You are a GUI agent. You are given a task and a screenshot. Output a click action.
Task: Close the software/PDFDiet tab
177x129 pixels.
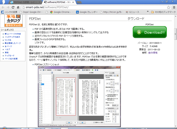pyautogui.click(x=73, y=2)
